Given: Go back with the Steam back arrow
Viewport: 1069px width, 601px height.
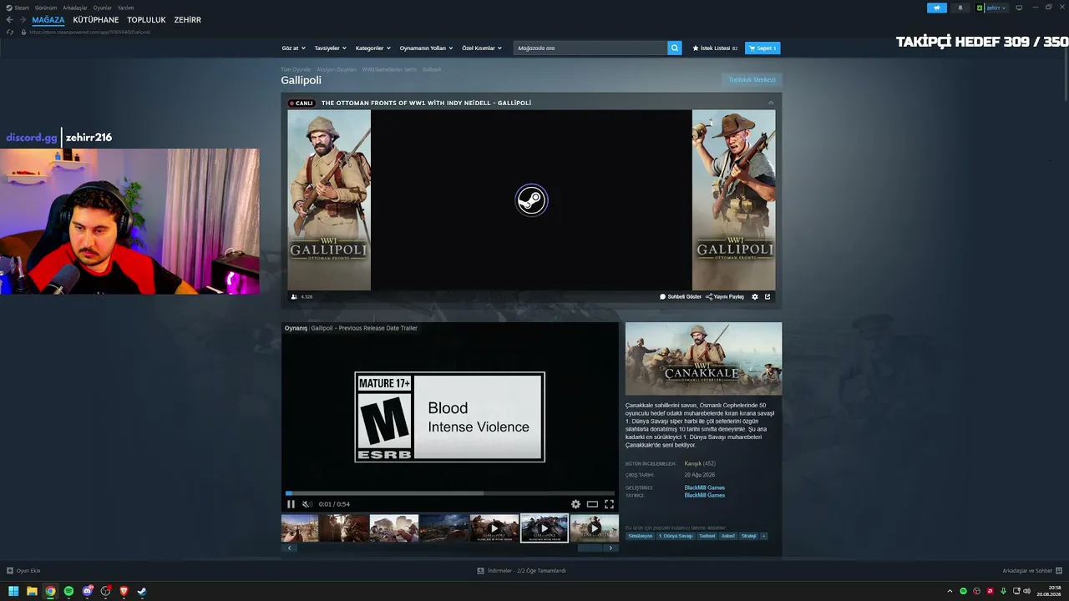Looking at the screenshot, I should point(10,20).
